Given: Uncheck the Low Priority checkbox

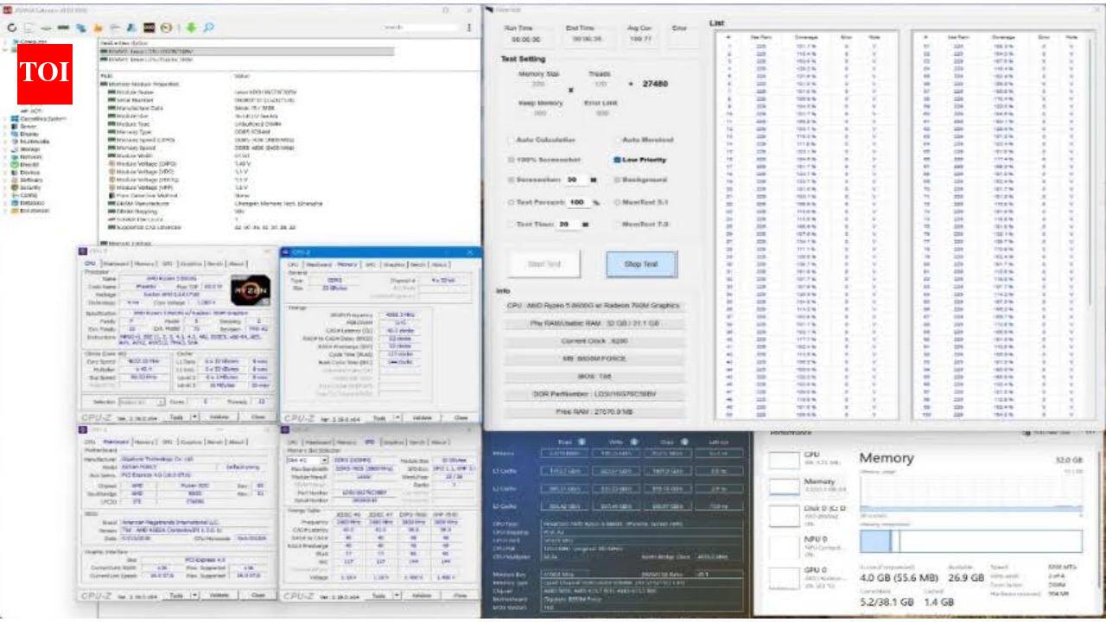Looking at the screenshot, I should coord(617,160).
